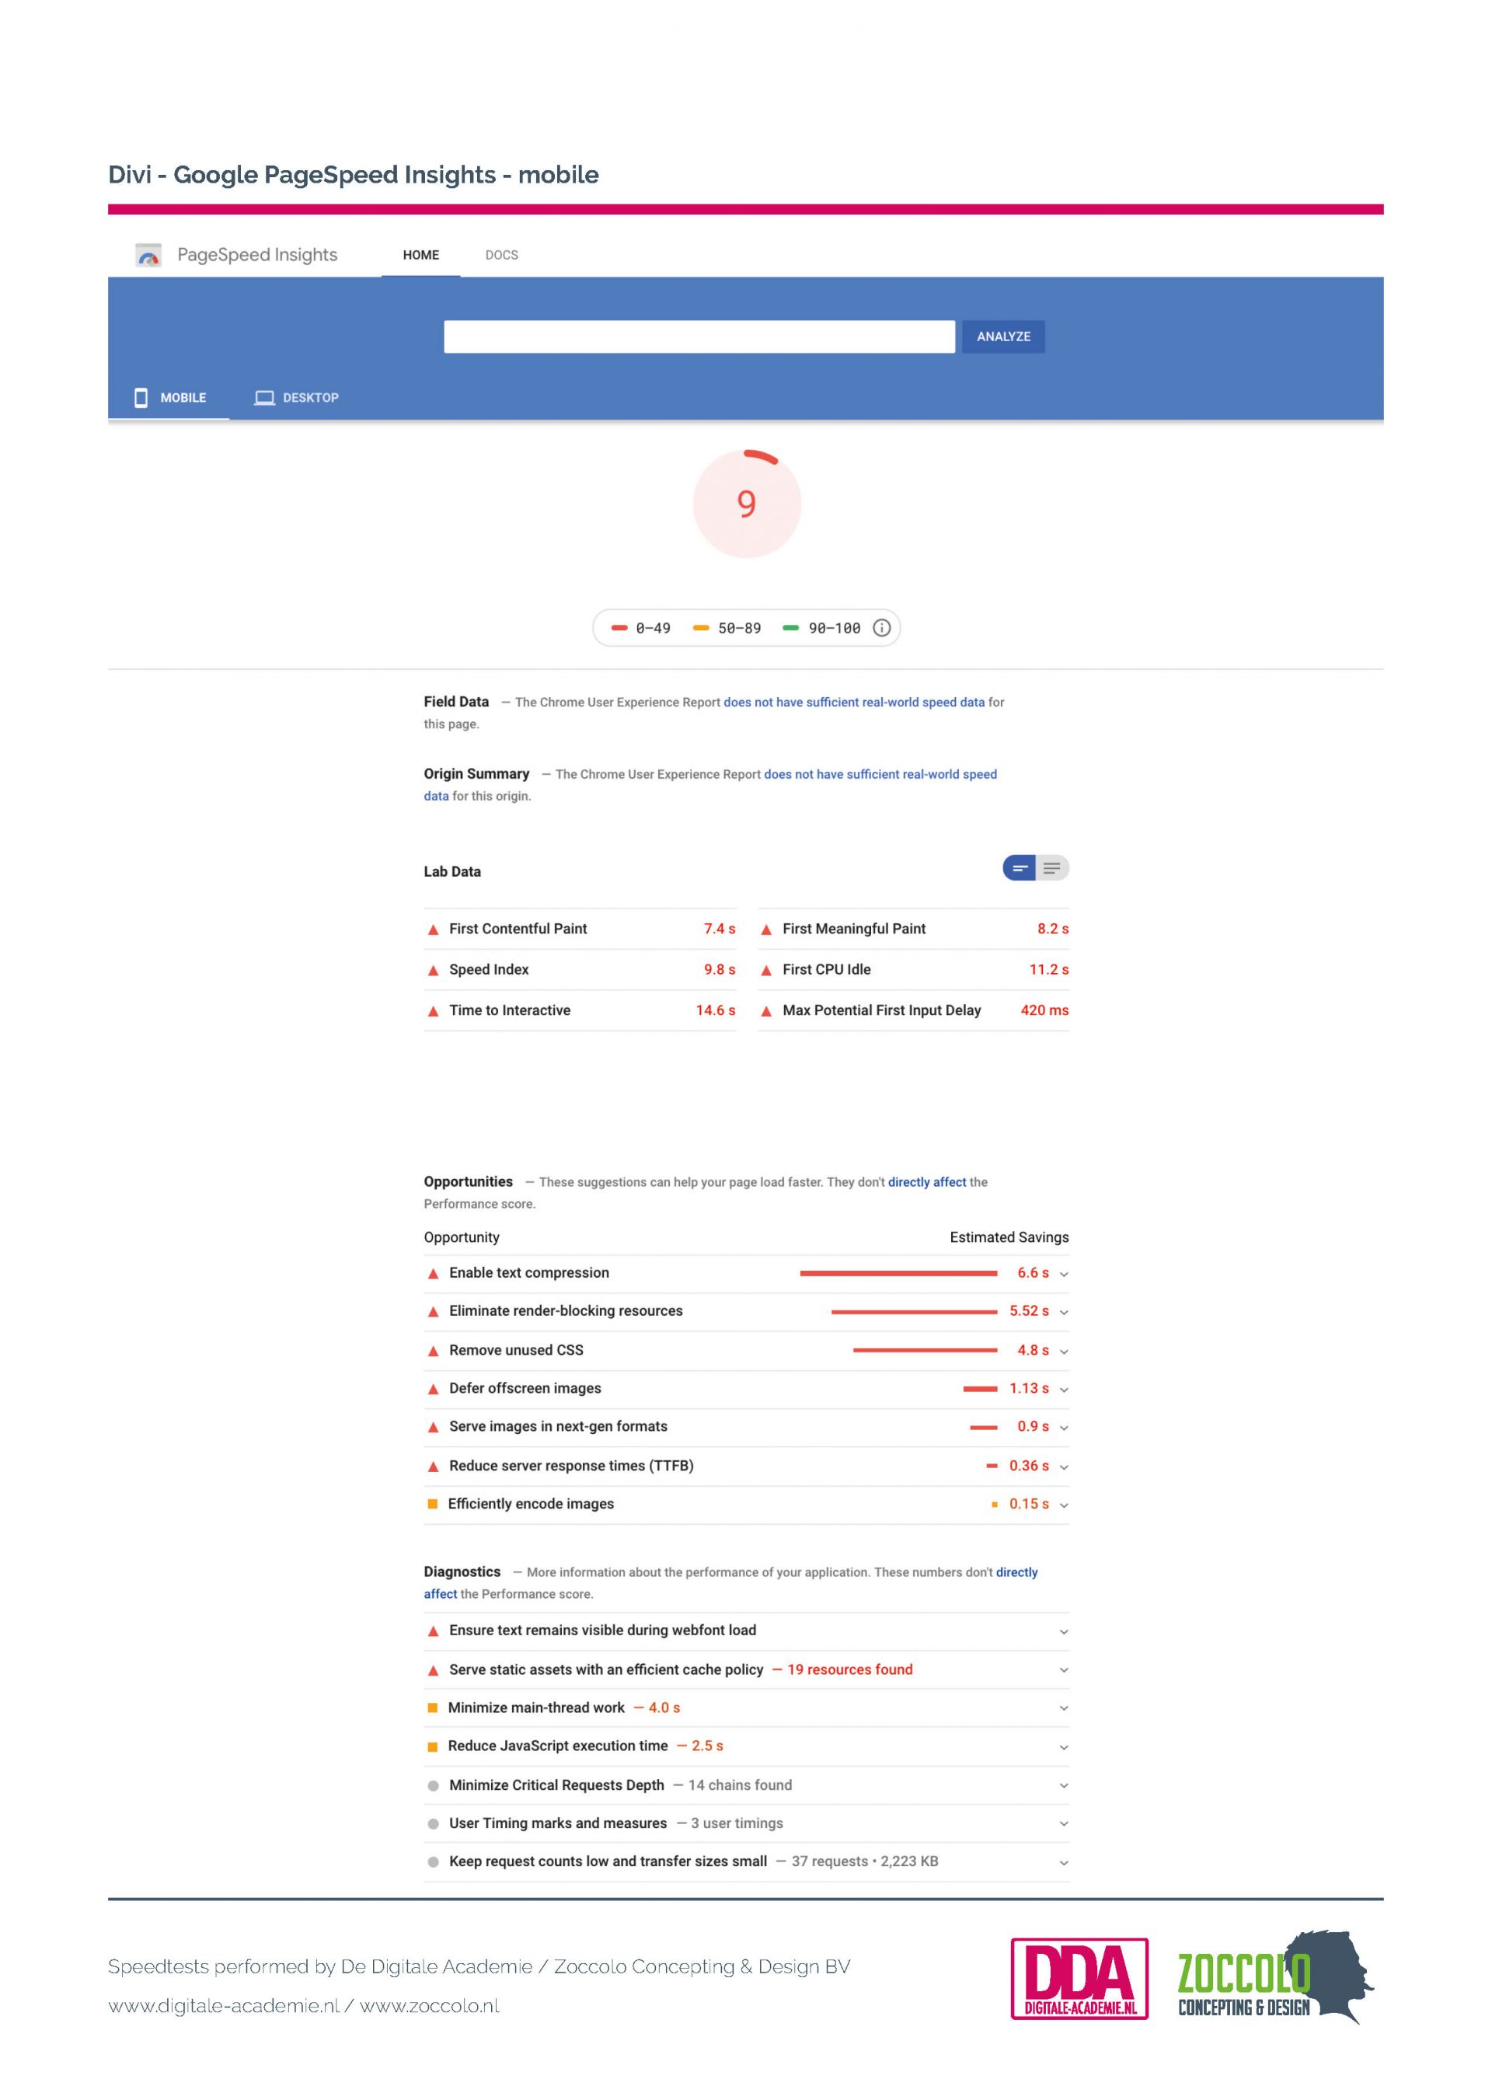This screenshot has height=2093, width=1492.
Task: Click grey circle beside Minimize Critical Requests Depth
Action: pyautogui.click(x=433, y=1785)
